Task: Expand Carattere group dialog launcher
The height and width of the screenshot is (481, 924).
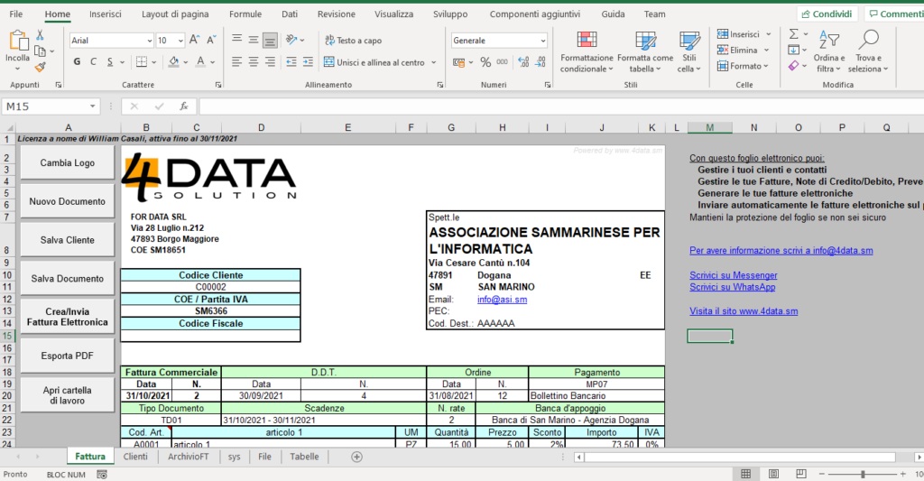Action: [218, 85]
